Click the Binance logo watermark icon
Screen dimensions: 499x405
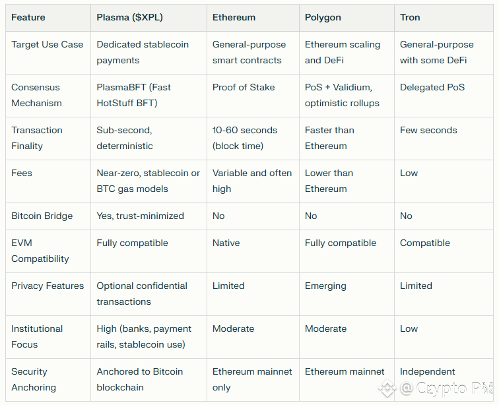tap(387, 388)
